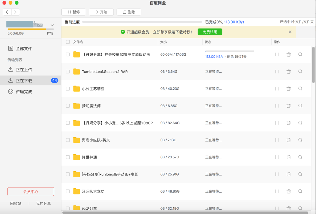
Task: Check the box for xunlong高手动画+电影
Action: click(68, 174)
